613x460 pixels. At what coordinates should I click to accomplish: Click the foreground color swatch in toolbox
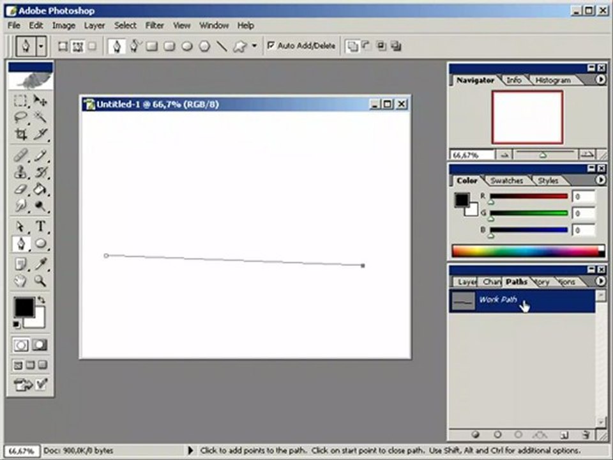[24, 307]
